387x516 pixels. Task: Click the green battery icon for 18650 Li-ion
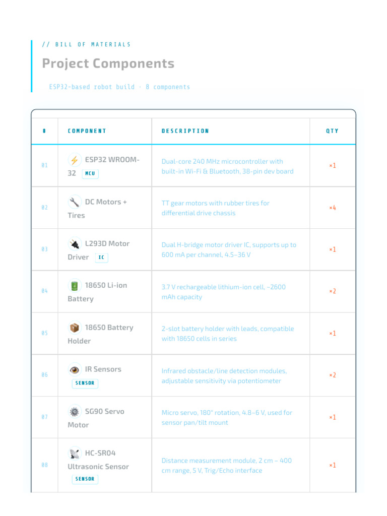click(x=75, y=286)
